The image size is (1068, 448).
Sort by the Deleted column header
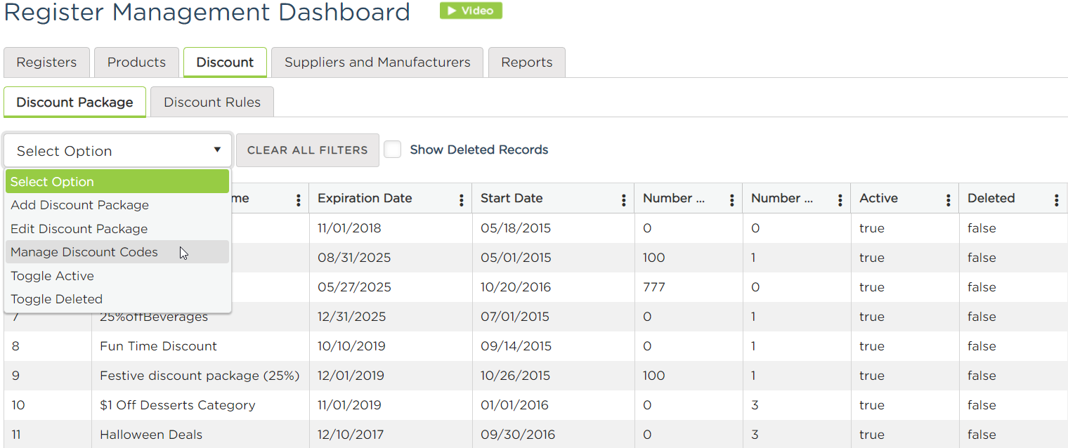pos(991,198)
